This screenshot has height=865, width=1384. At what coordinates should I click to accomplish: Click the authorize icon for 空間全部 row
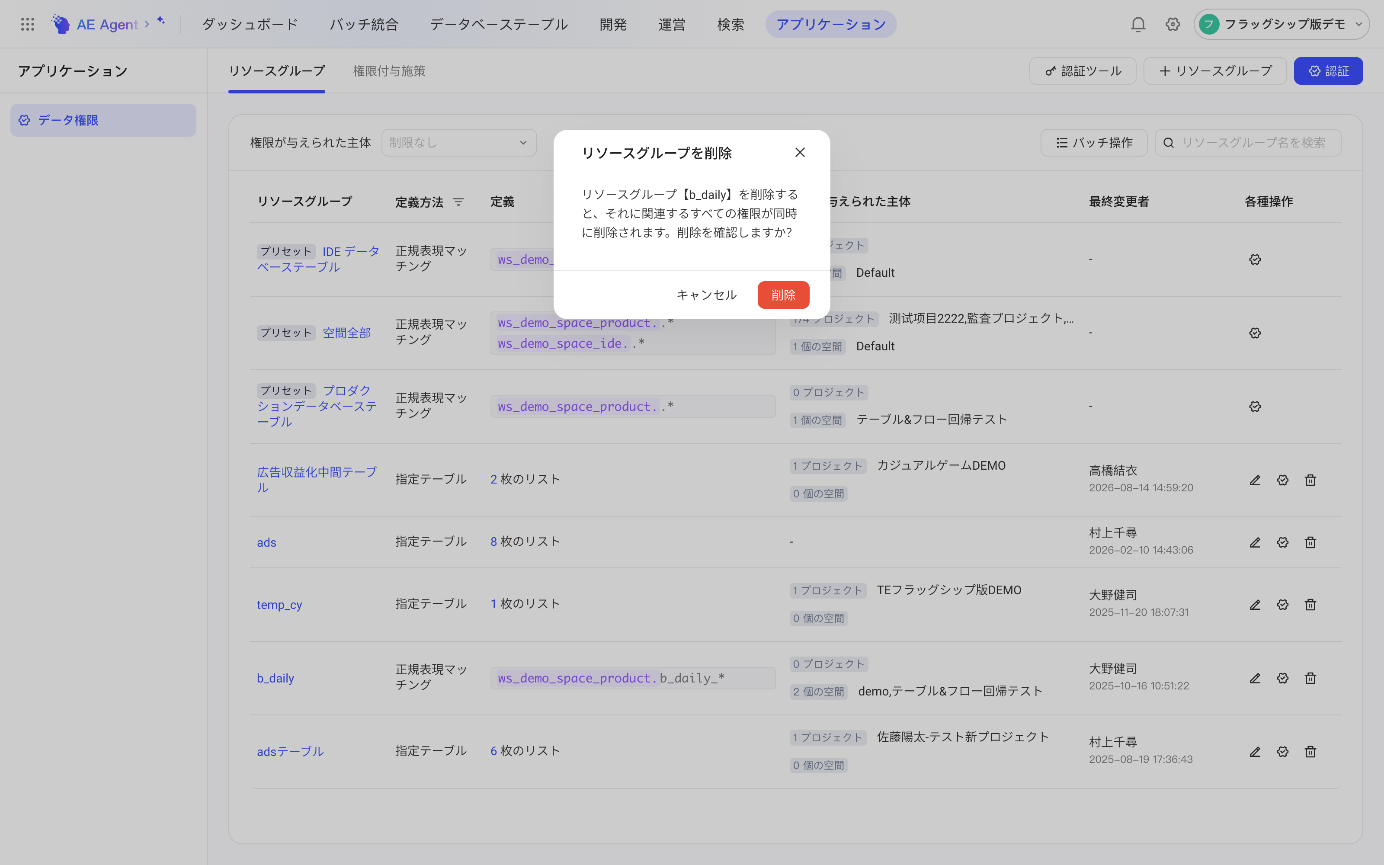[1255, 333]
